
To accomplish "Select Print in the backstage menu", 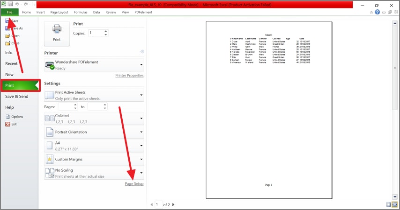I will click(x=20, y=85).
